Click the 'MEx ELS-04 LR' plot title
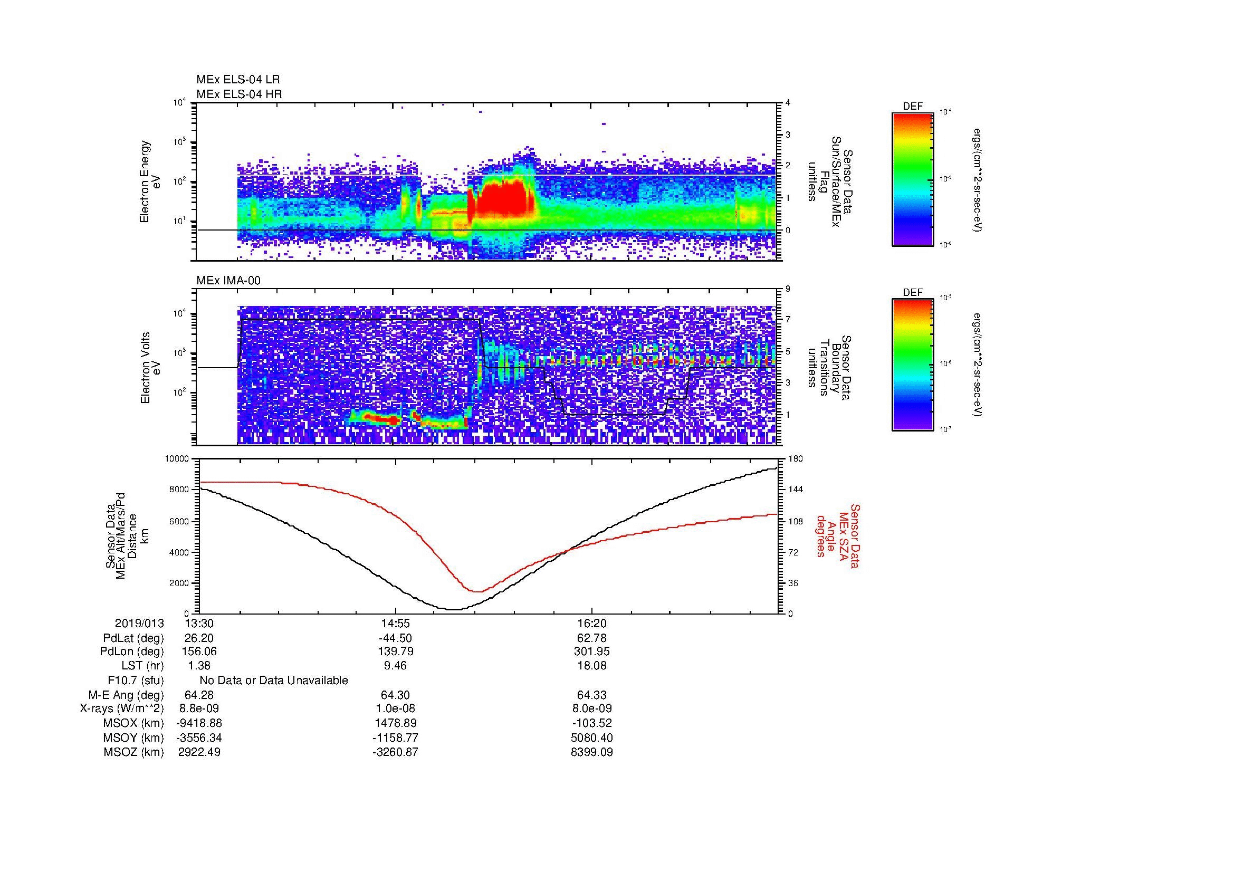The height and width of the screenshot is (872, 1234). [x=237, y=80]
